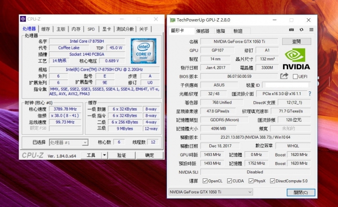Click the driver date Dec 18, 2017
338x207 pixels.
(220, 146)
